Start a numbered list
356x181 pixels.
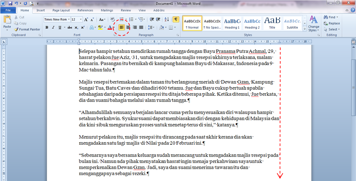pyautogui.click(x=131, y=20)
